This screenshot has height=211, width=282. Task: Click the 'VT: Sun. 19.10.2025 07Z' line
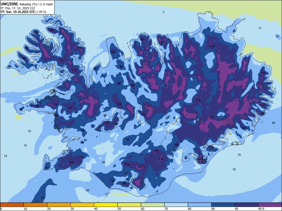pos(17,12)
